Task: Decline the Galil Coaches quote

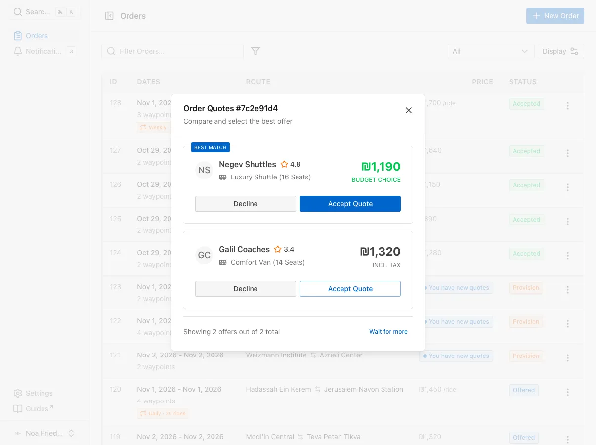Action: tap(246, 289)
